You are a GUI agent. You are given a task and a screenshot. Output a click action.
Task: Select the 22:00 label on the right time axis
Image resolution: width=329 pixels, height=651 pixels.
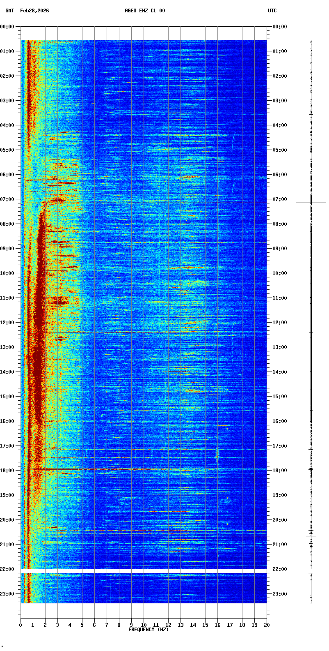(x=280, y=569)
